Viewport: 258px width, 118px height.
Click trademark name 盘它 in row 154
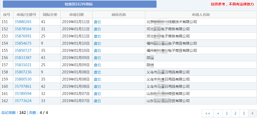97,43
